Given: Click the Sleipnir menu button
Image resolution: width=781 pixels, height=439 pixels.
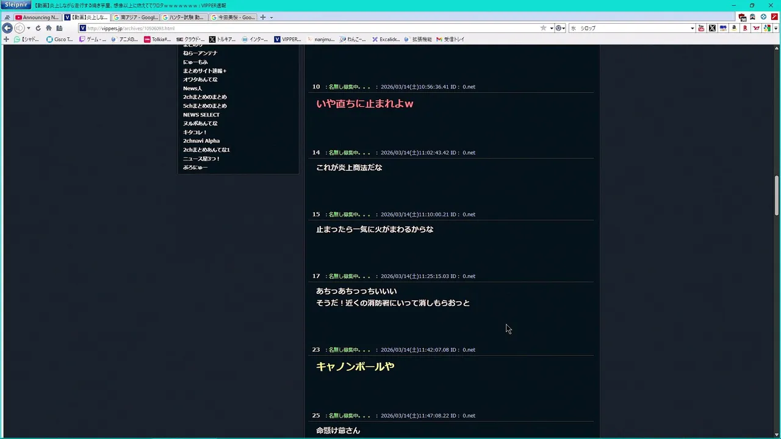Looking at the screenshot, I should [16, 5].
